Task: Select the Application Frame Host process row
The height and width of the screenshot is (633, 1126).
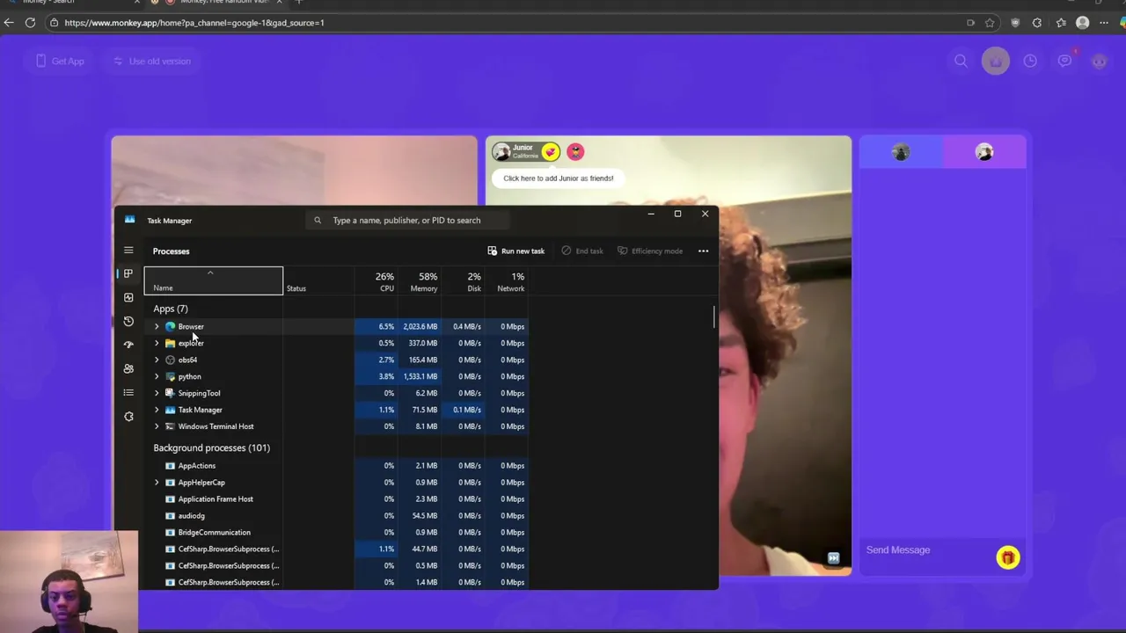Action: pos(336,499)
